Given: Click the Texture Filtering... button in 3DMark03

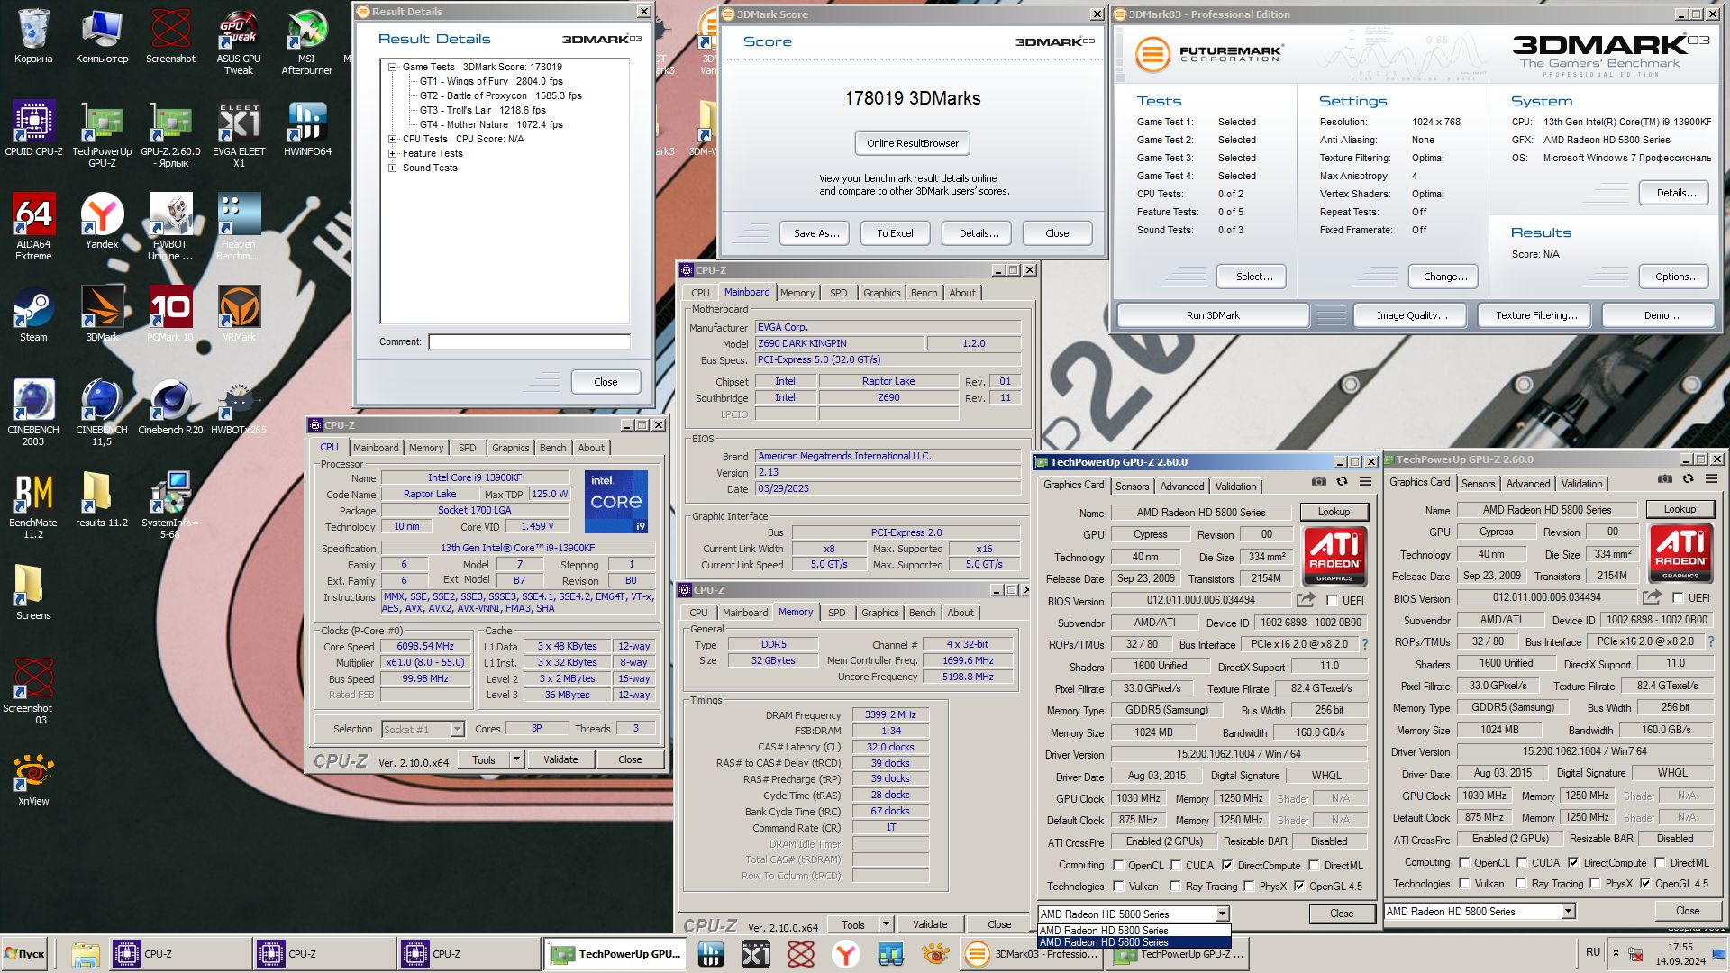Looking at the screenshot, I should [1536, 315].
